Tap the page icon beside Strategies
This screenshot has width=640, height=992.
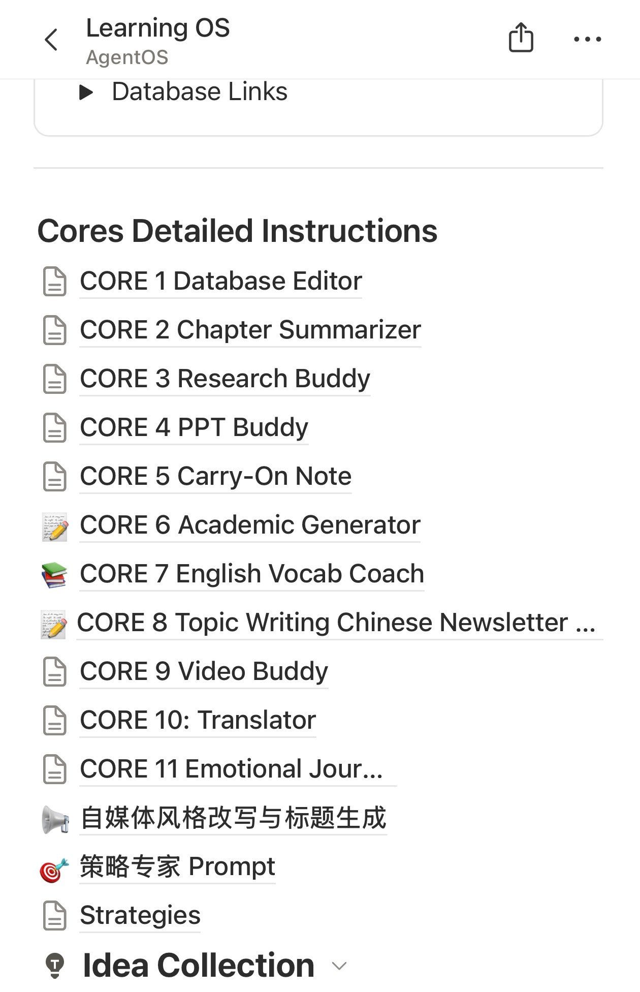click(55, 916)
